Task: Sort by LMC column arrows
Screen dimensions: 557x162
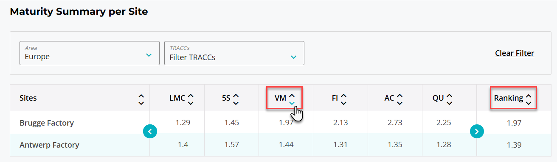Action: pyautogui.click(x=191, y=99)
